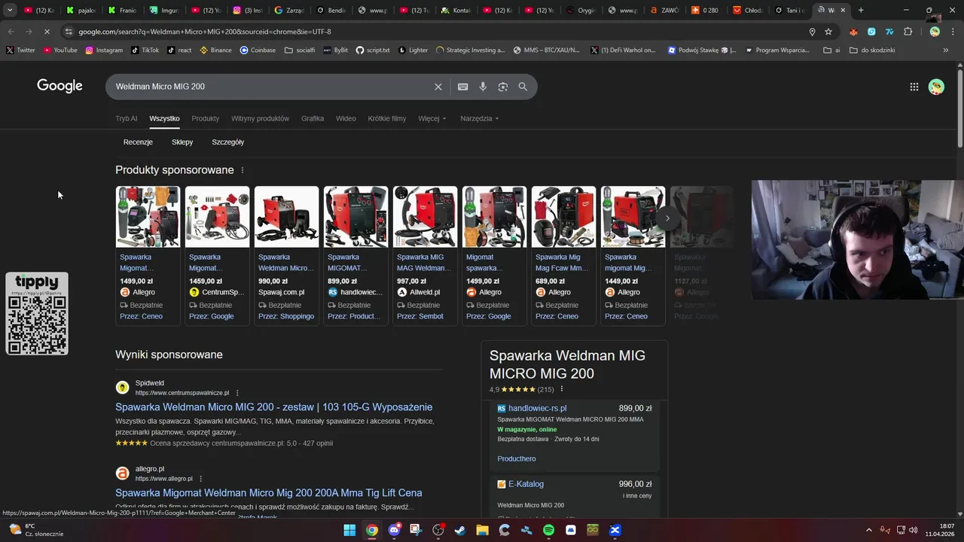
Task: Switch to the Produkty tab
Action: (x=205, y=118)
